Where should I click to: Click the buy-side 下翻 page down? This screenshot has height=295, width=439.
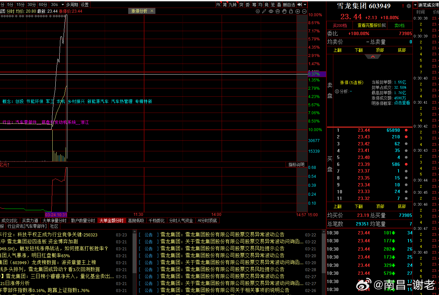(x=358, y=207)
